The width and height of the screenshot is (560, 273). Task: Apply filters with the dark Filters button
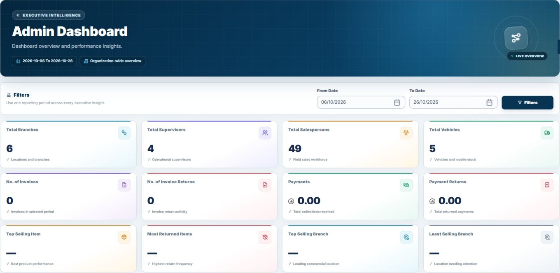[x=527, y=103]
